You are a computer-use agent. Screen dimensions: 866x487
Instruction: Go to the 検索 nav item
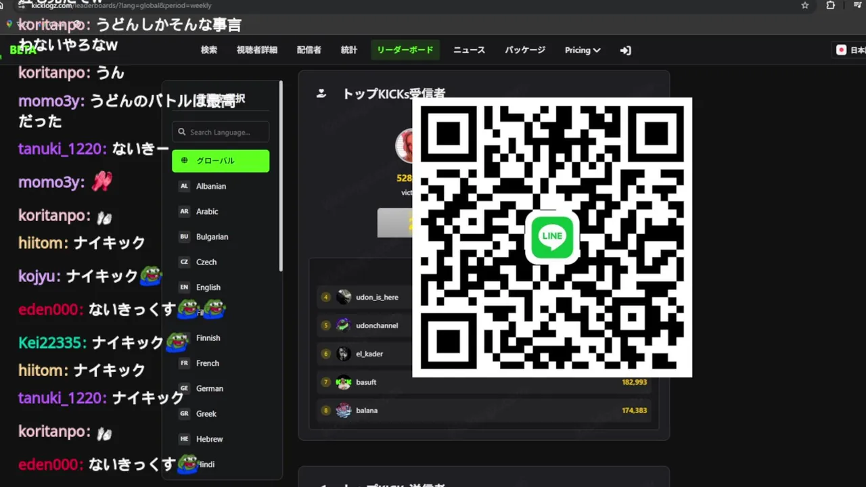[x=209, y=50]
